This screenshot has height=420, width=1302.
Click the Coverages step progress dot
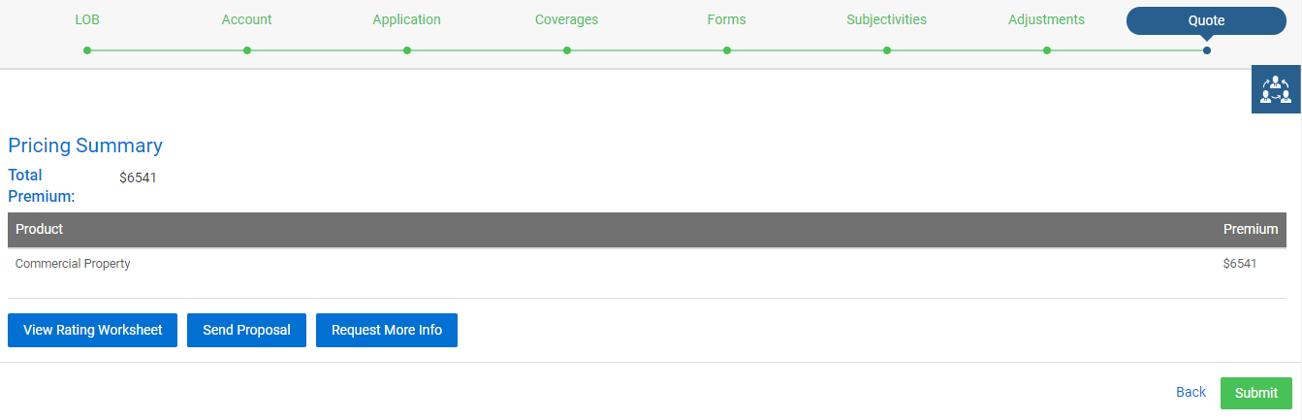(567, 50)
